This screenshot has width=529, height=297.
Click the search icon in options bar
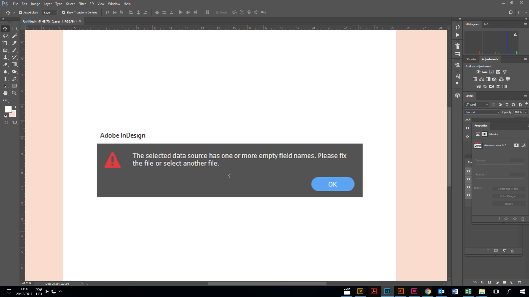(510, 12)
